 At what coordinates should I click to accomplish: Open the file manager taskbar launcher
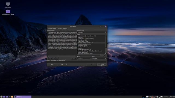click(7, 97)
